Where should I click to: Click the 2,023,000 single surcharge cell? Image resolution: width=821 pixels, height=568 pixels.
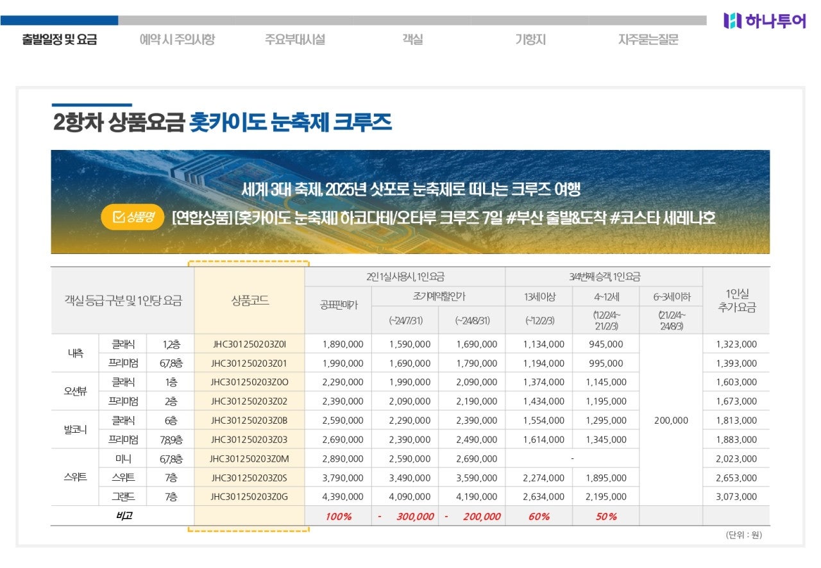pyautogui.click(x=736, y=459)
